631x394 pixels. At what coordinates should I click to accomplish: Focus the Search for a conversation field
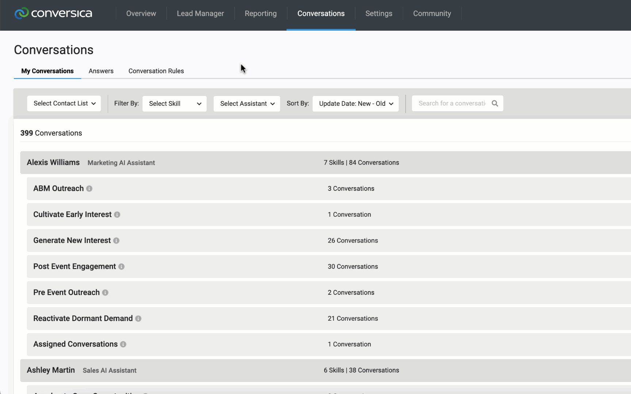click(x=451, y=104)
